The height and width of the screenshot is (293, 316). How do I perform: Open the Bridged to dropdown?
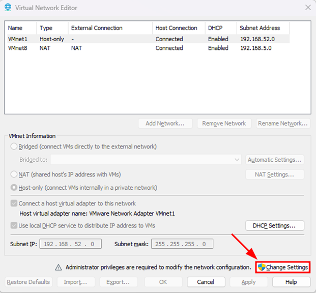(146, 160)
